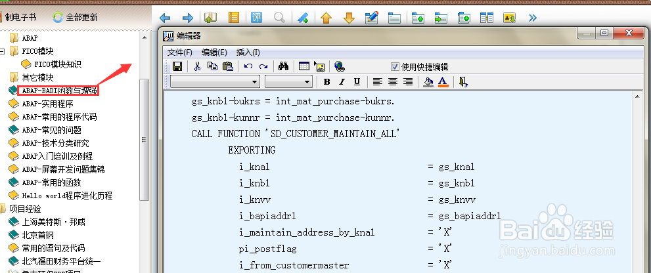This screenshot has width=651, height=273.
Task: Move item down with orange down arrow
Action: coord(349,18)
